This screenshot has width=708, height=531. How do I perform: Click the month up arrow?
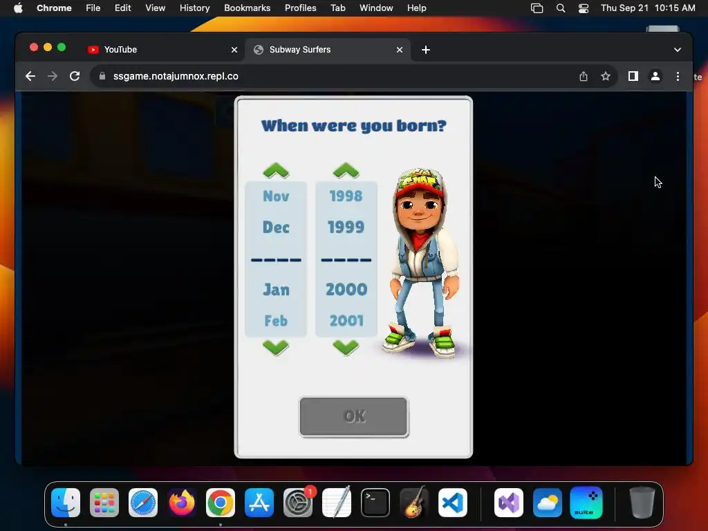pos(276,170)
